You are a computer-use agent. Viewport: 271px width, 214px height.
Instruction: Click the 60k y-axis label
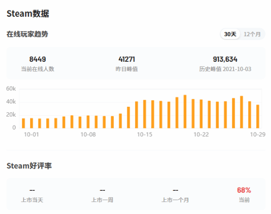[11, 88]
